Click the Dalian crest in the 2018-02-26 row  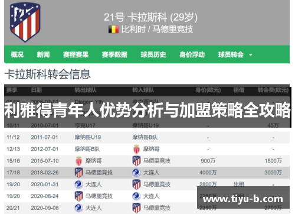[136, 173]
